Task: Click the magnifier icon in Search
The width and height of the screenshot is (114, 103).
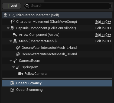Action: tap(27, 6)
